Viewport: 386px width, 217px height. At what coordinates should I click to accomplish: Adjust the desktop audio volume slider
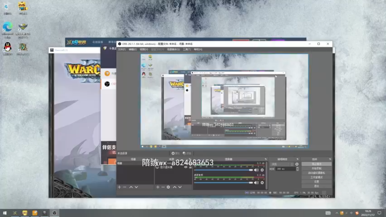click(223, 183)
